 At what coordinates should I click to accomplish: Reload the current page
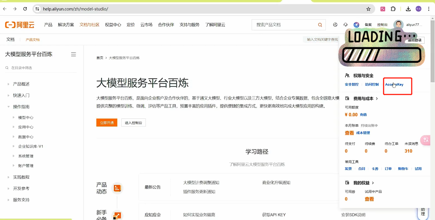25,9
